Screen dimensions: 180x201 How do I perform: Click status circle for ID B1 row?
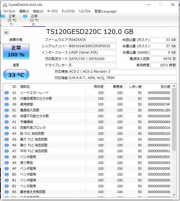7,180
